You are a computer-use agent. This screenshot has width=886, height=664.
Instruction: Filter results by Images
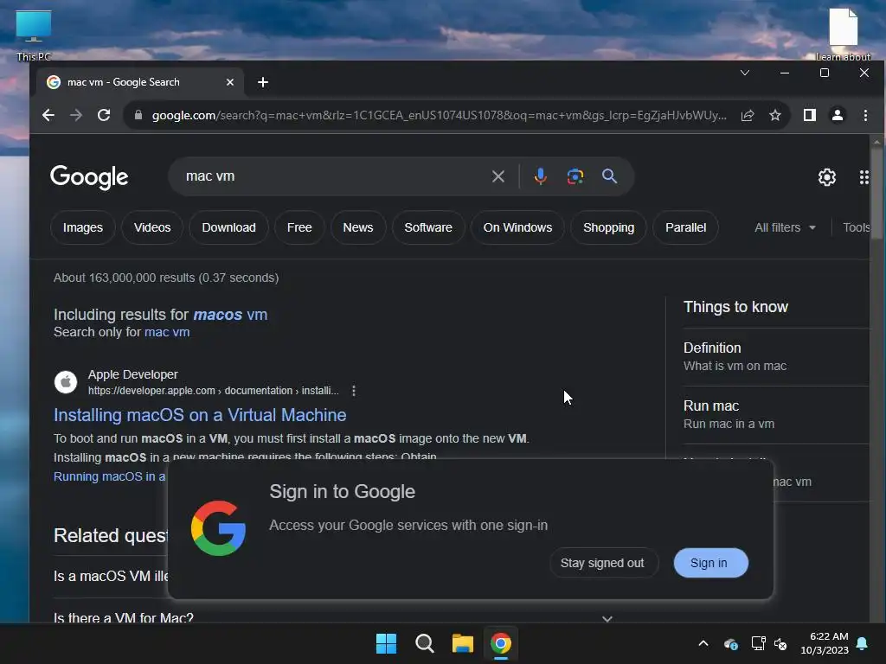(82, 227)
